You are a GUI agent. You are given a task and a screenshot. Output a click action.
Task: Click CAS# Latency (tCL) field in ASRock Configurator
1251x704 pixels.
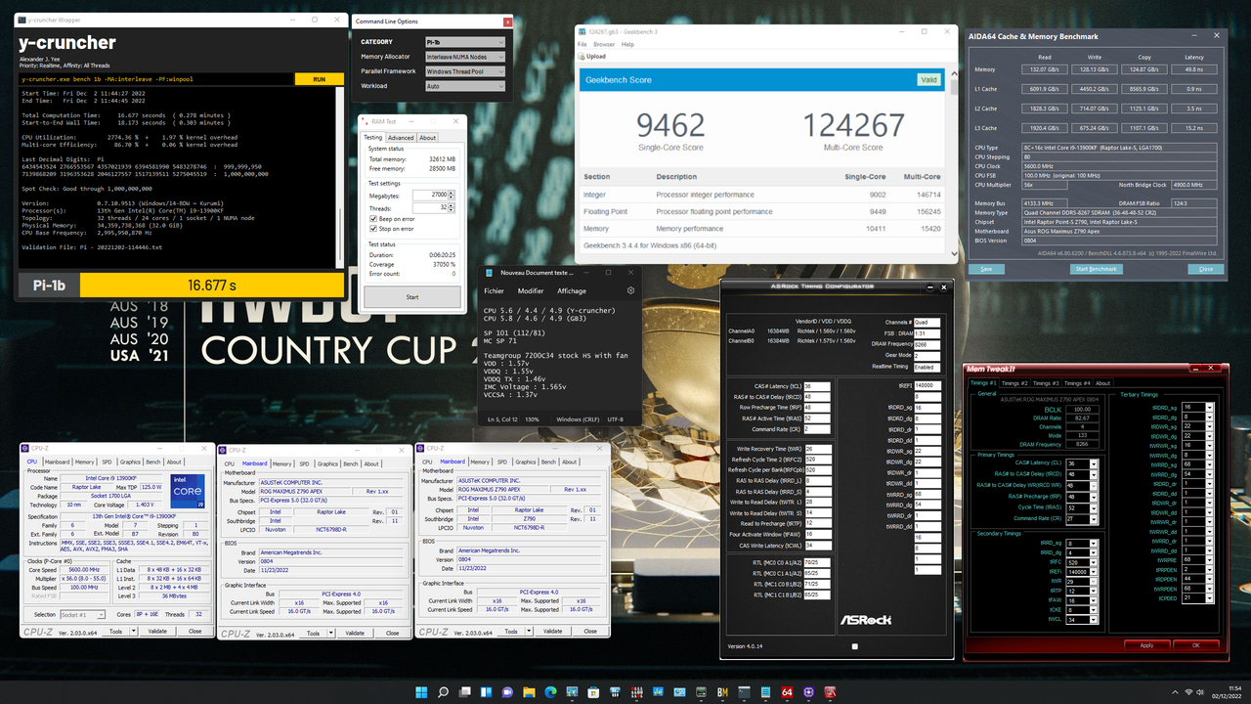point(817,386)
